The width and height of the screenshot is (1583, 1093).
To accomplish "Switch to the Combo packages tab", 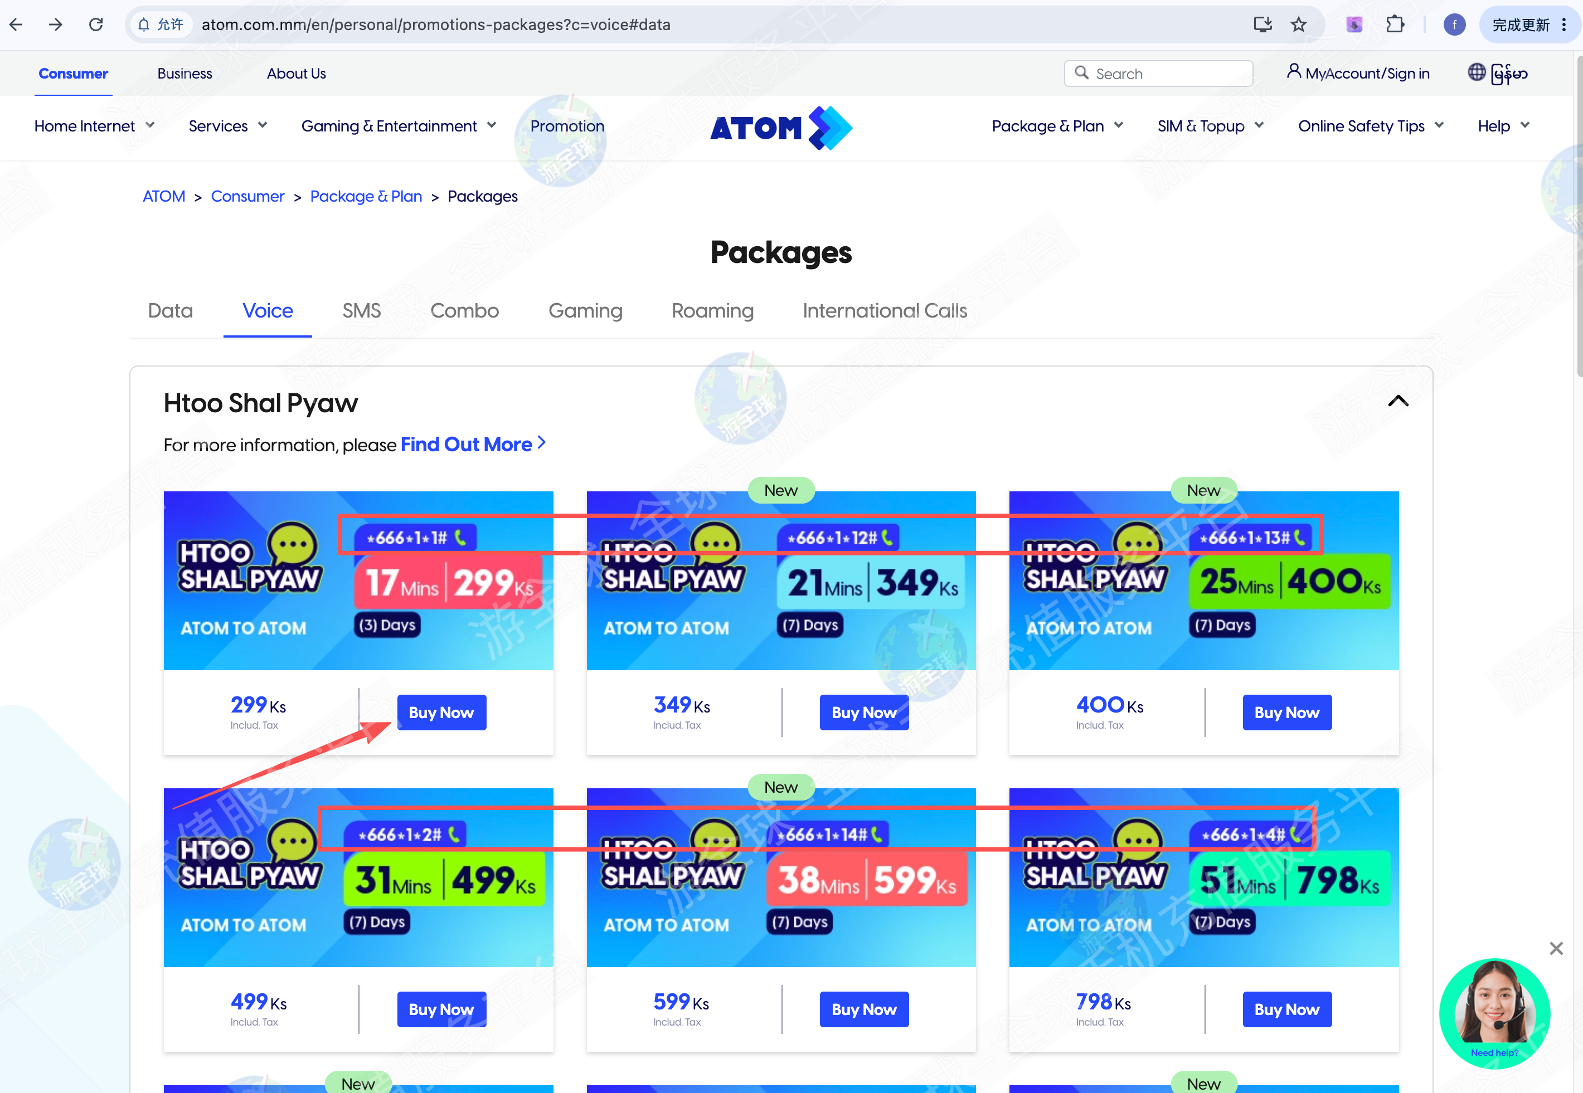I will tap(465, 311).
